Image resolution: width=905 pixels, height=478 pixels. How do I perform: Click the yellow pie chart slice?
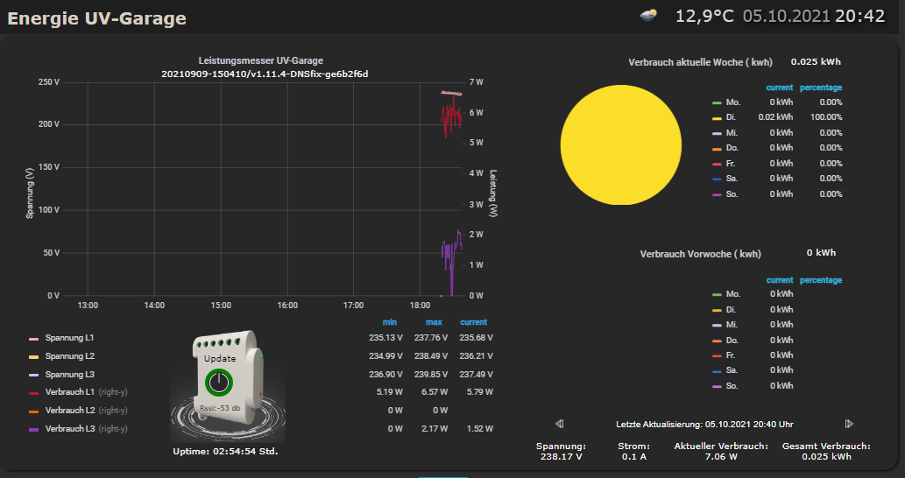tap(620, 144)
